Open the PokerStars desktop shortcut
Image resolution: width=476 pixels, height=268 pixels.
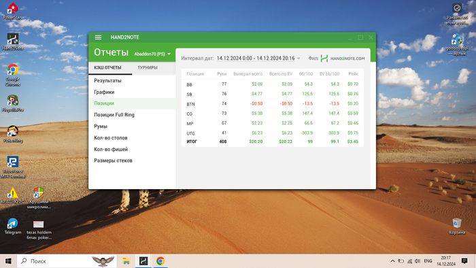pos(13,12)
